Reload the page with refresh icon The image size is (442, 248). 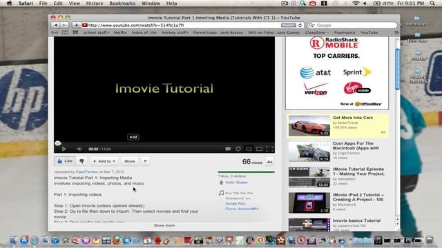click(300, 25)
